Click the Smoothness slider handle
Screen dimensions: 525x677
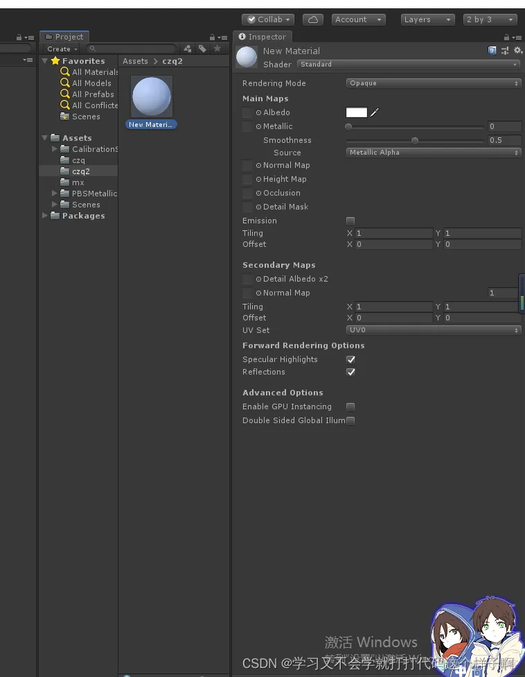pyautogui.click(x=415, y=141)
